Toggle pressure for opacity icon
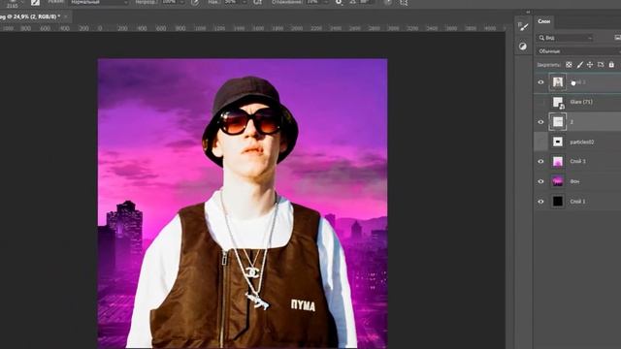Screen dimensions: 621x349 195,2
